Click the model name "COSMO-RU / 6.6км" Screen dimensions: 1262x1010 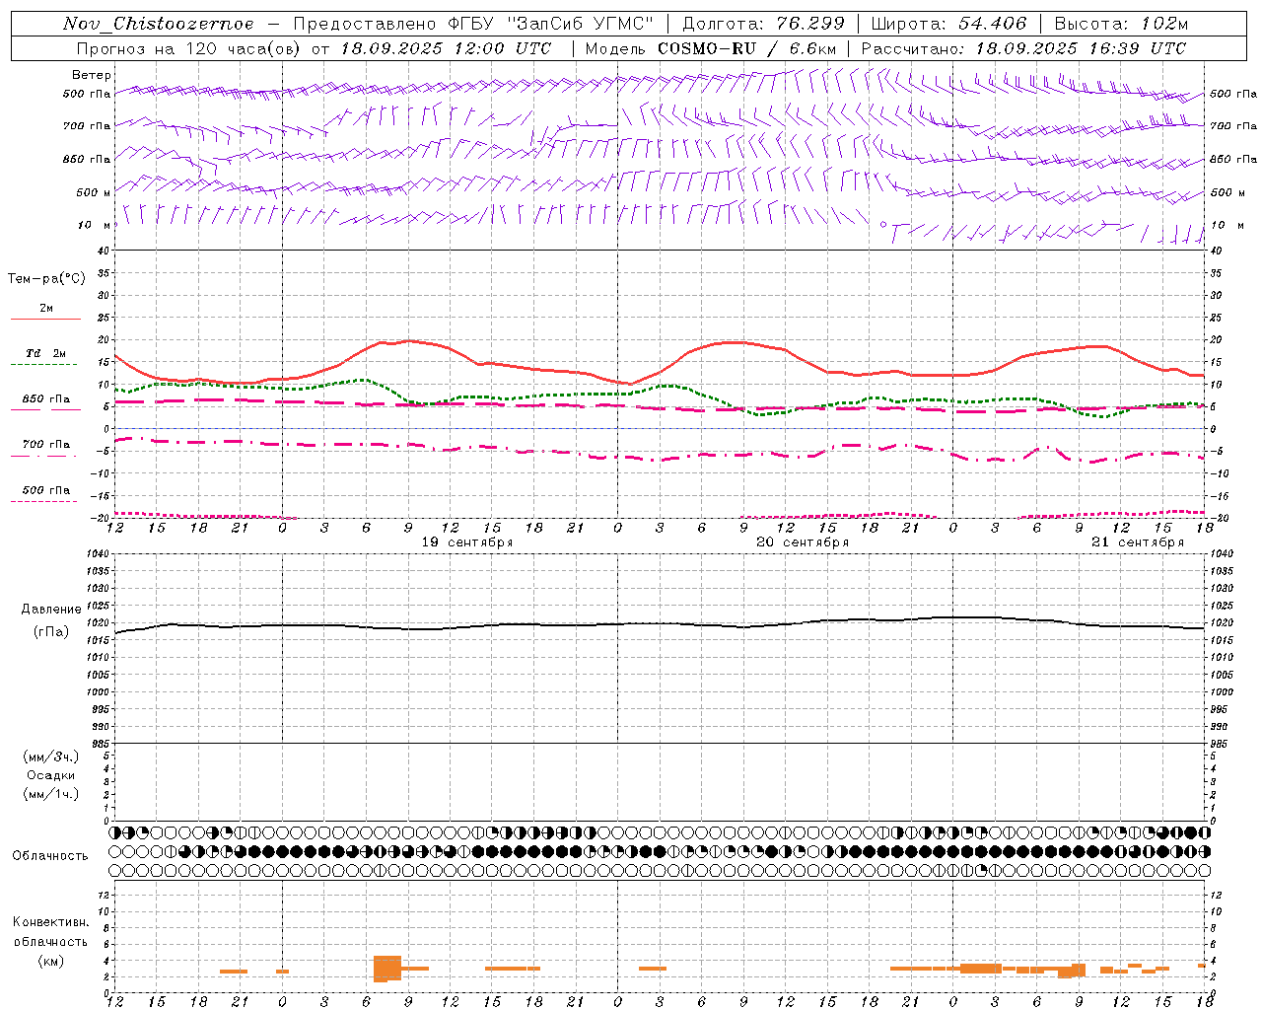(x=746, y=48)
